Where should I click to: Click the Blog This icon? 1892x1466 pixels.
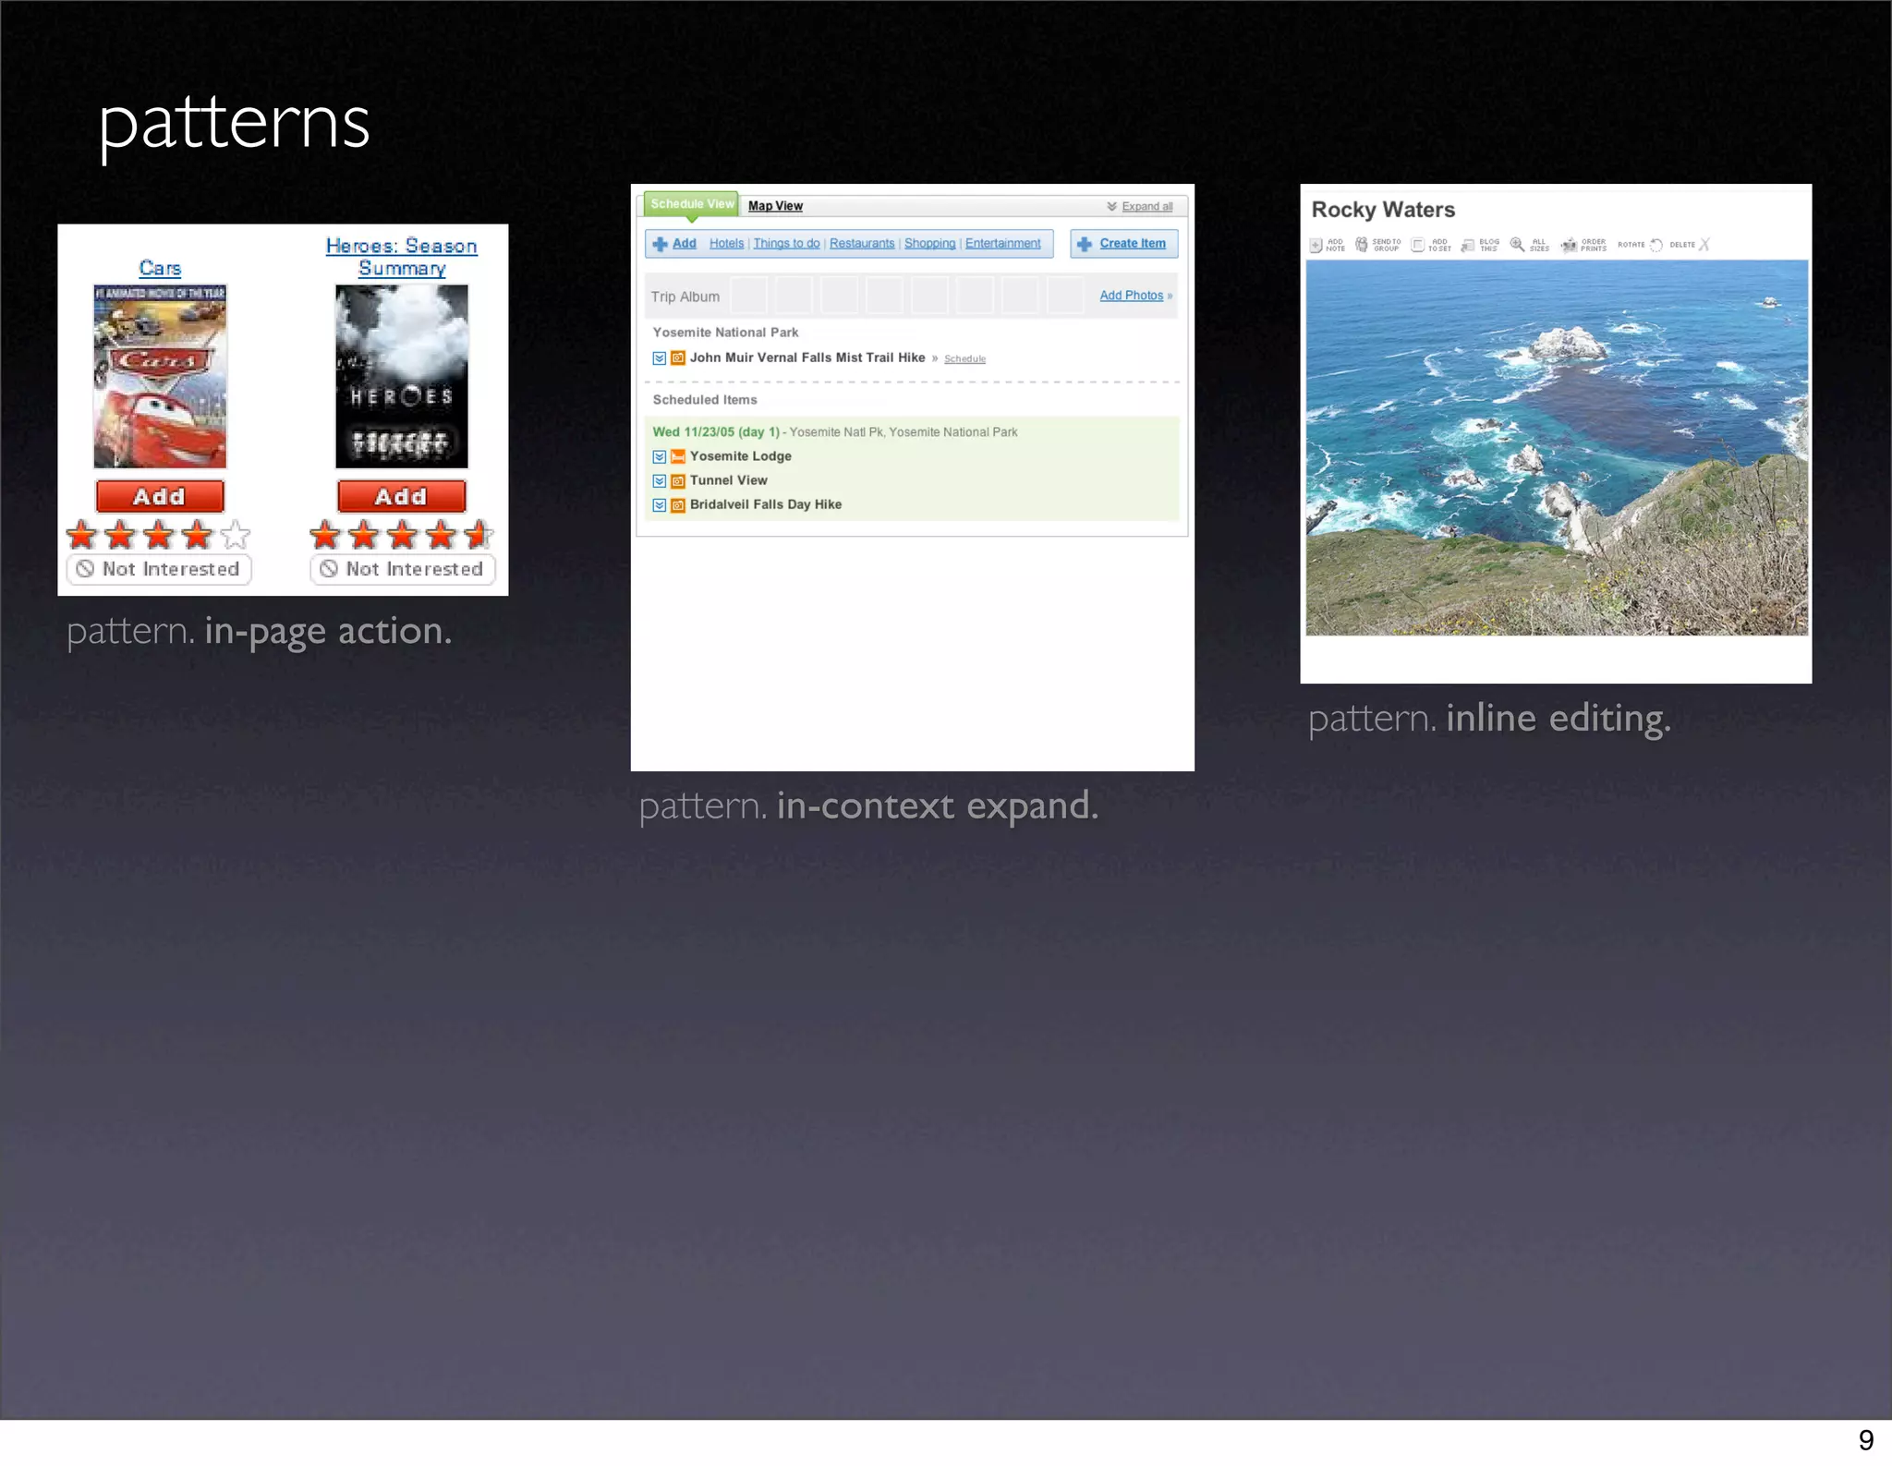point(1468,245)
